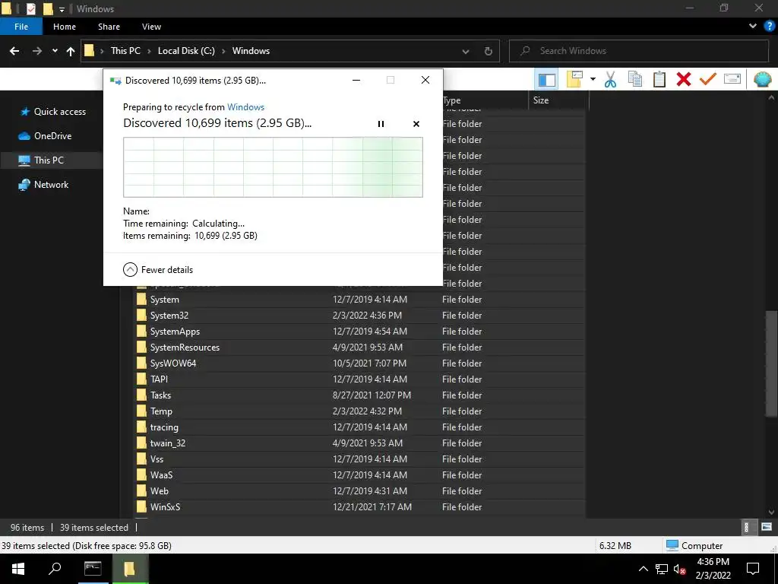Click the Windows link in recycle dialog
778x584 pixels.
coord(245,107)
